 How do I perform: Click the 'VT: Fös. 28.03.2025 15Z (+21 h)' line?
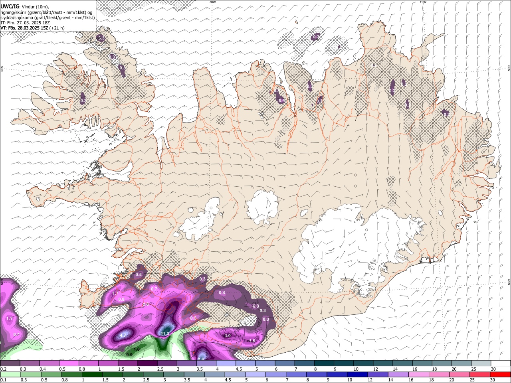(32, 28)
